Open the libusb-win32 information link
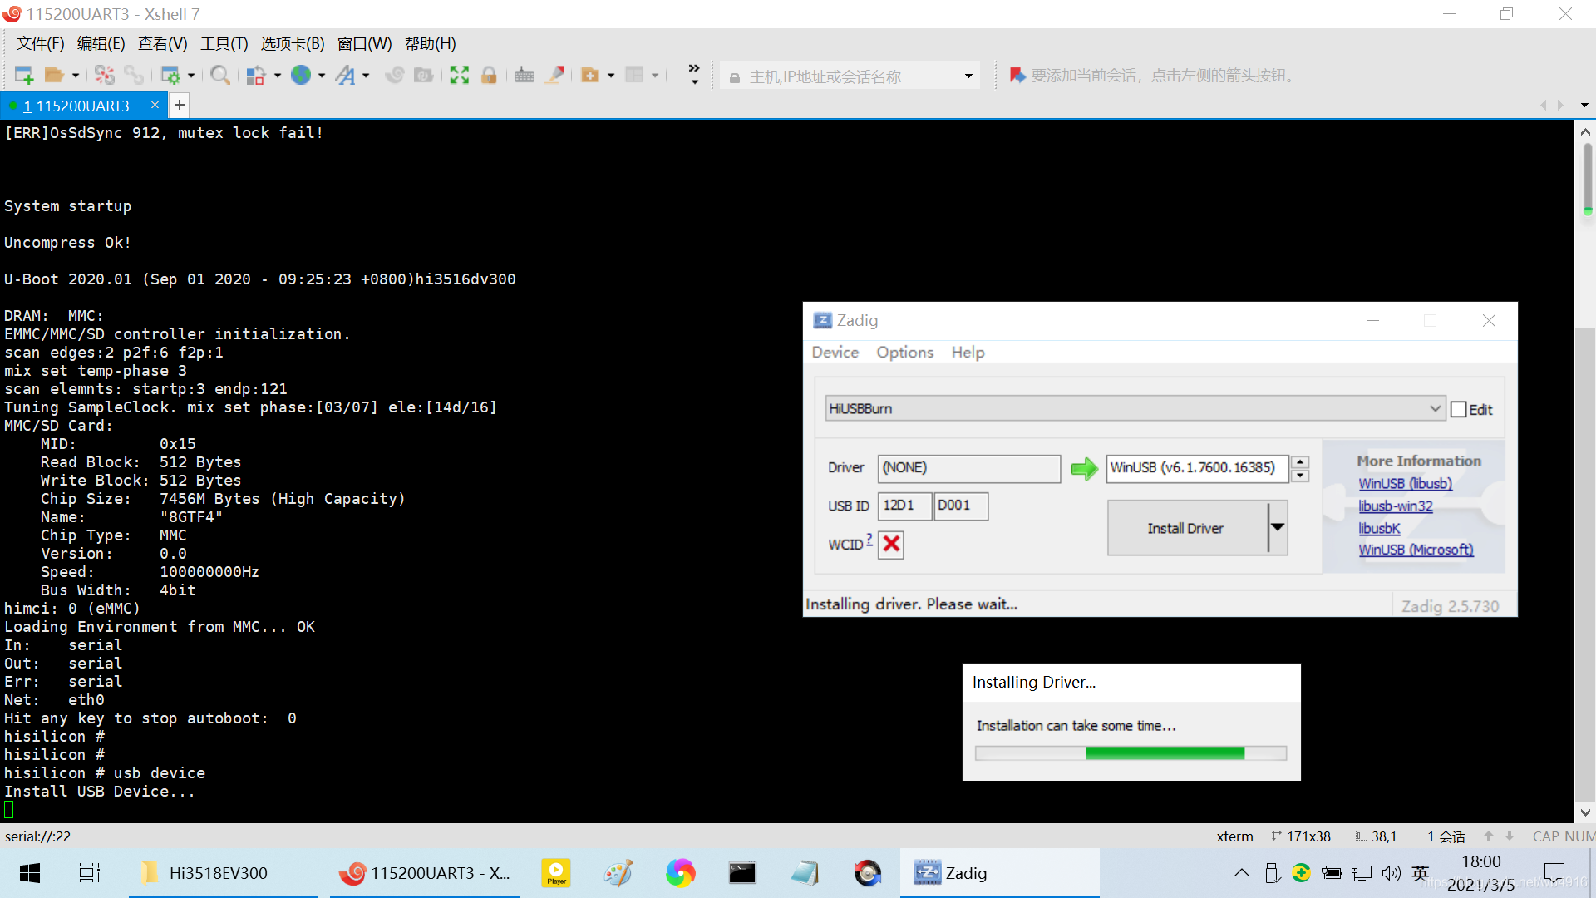Viewport: 1596px width, 898px height. pos(1395,506)
